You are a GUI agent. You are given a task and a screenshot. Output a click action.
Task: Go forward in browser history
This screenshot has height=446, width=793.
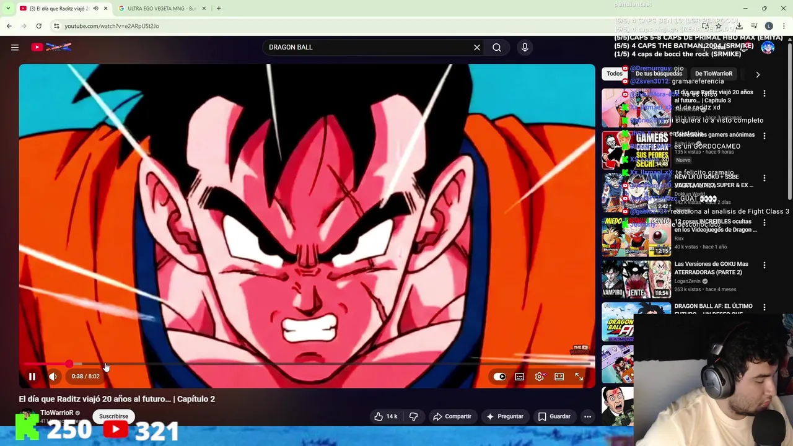(x=24, y=26)
